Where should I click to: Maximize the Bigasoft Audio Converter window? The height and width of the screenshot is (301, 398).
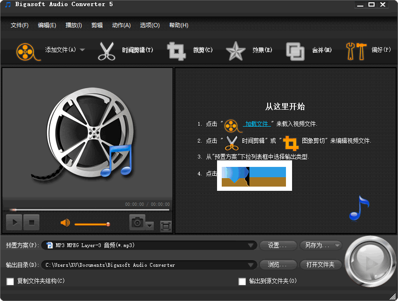coord(371,5)
